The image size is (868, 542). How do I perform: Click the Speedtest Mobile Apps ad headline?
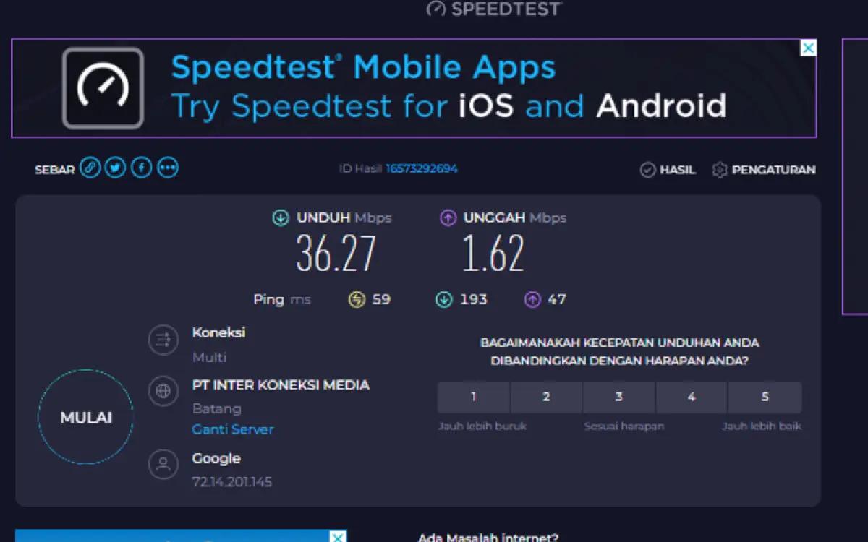point(364,68)
